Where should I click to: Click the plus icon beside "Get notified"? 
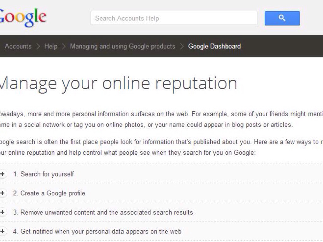pos(3,232)
